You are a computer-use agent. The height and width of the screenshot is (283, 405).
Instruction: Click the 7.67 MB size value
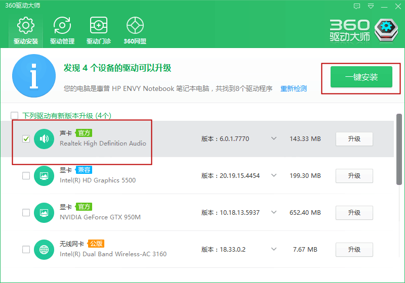[x=305, y=250]
